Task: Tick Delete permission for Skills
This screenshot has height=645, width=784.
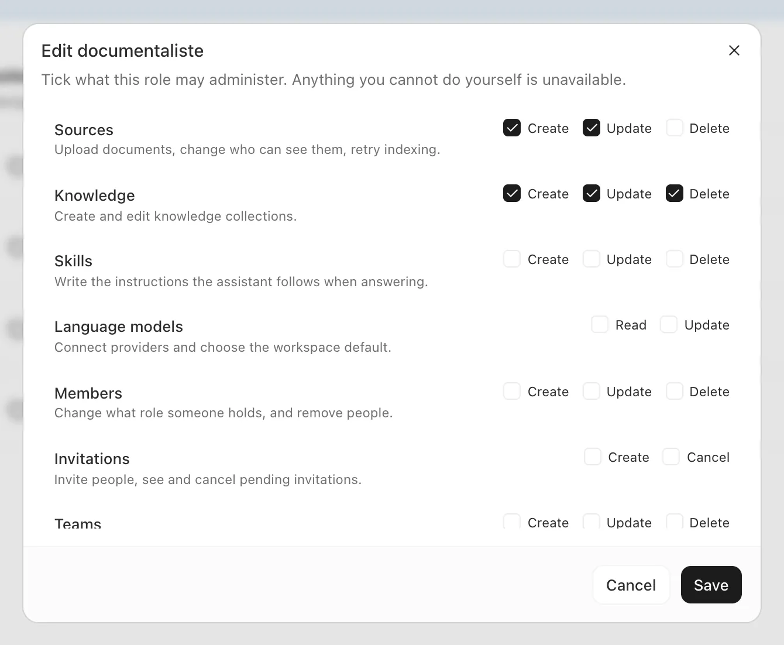Action: click(x=675, y=259)
